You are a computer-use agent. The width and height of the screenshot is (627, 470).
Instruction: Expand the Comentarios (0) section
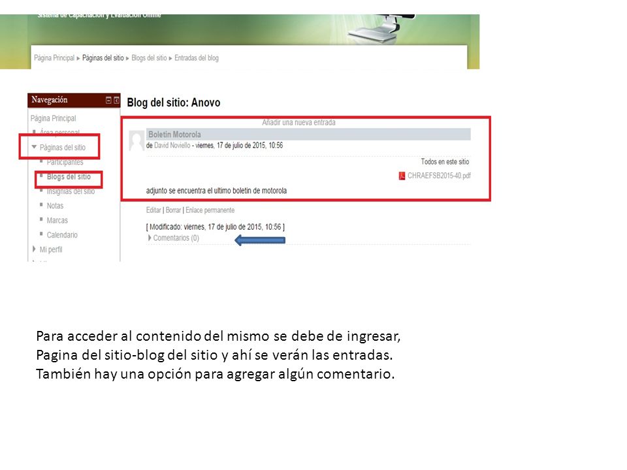(150, 238)
